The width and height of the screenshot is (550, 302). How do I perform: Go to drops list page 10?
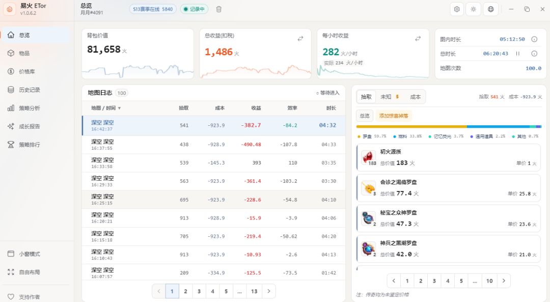point(489,281)
